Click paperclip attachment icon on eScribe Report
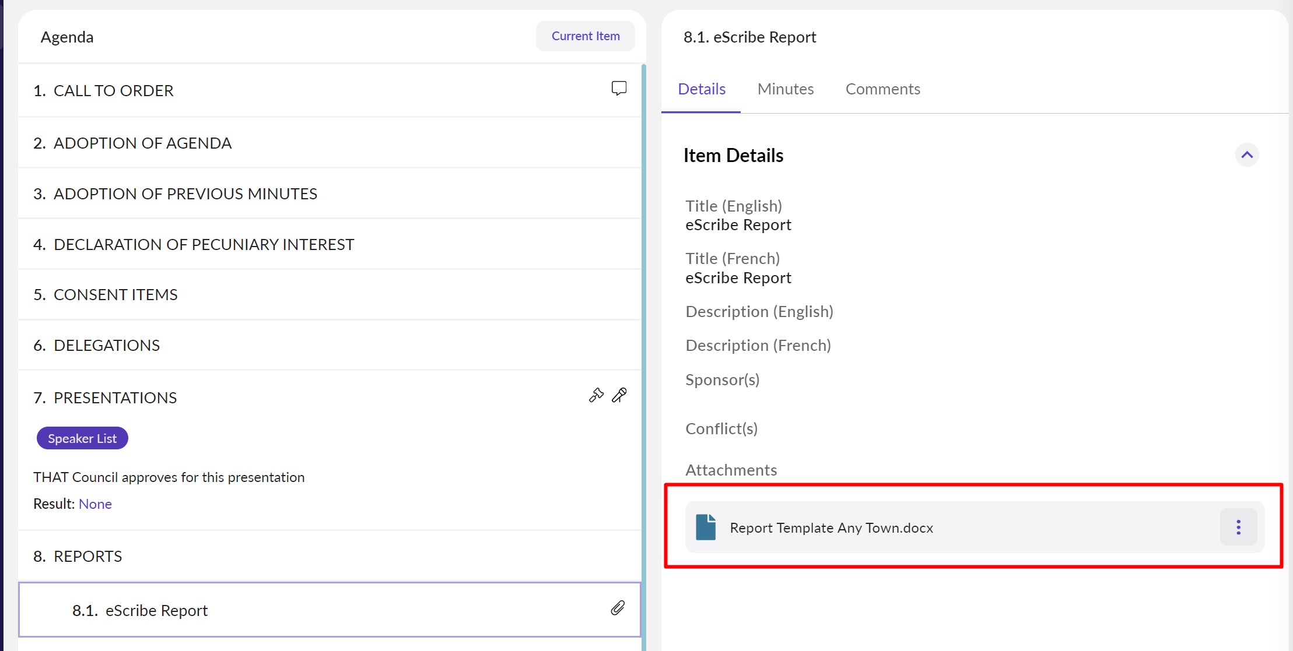 [x=618, y=608]
